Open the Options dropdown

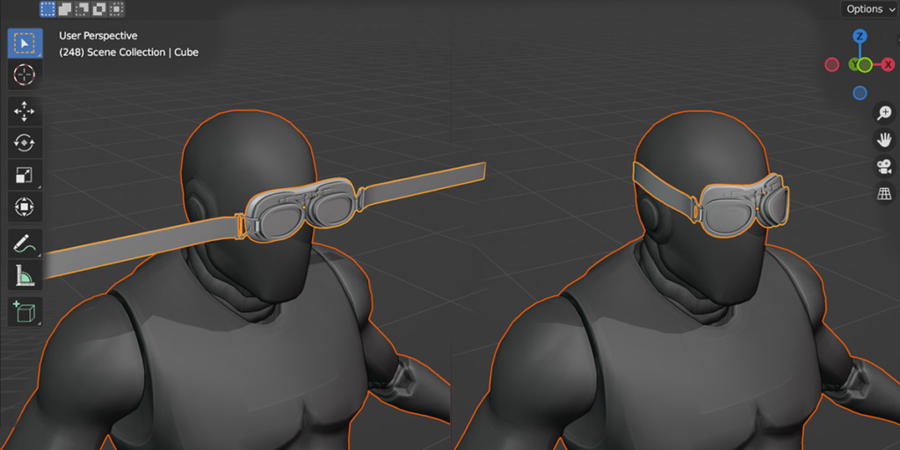[x=869, y=10]
